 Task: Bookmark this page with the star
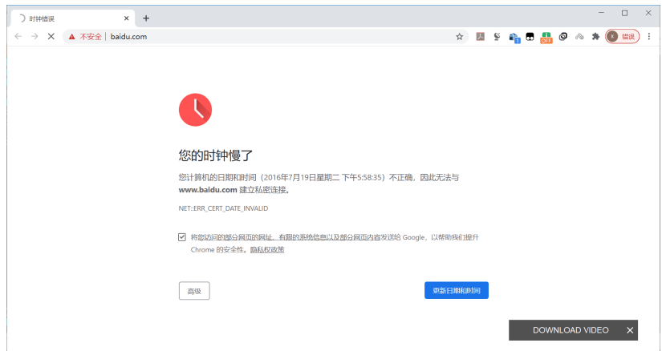[x=459, y=37]
